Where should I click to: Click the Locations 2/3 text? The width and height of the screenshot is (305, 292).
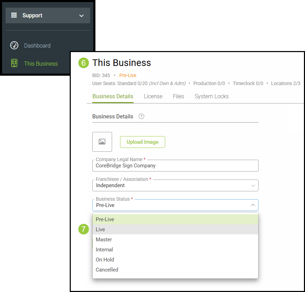[x=286, y=83]
